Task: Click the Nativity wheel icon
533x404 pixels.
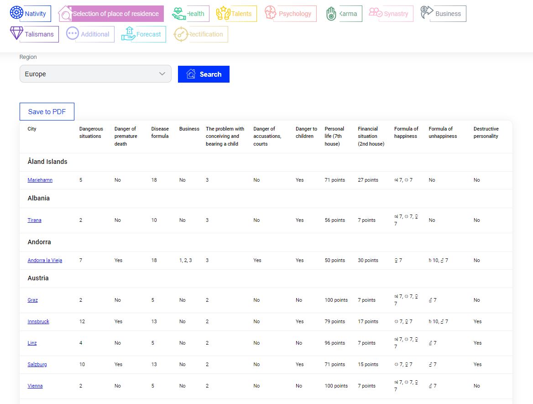Action: [x=16, y=13]
